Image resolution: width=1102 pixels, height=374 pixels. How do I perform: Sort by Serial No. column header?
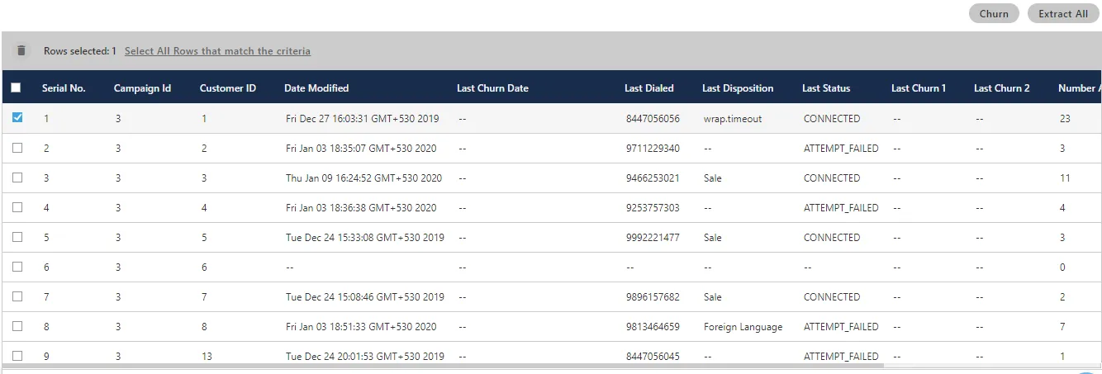64,88
